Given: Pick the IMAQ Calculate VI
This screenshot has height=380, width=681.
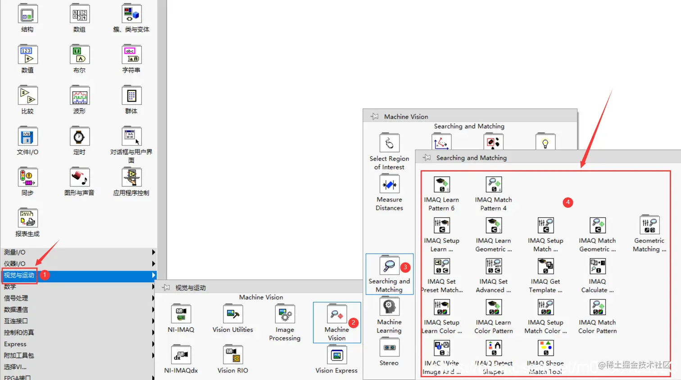Looking at the screenshot, I should pyautogui.click(x=598, y=266).
